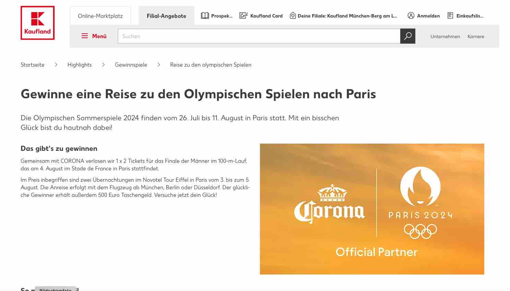Open the Unternehmen link
This screenshot has height=291, width=510.
(445, 36)
